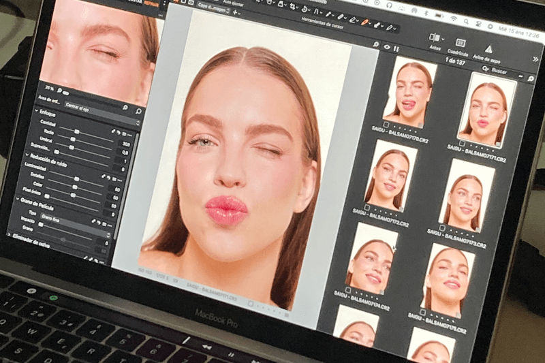Reset the Reducción de ruido adjustments

tap(108, 178)
